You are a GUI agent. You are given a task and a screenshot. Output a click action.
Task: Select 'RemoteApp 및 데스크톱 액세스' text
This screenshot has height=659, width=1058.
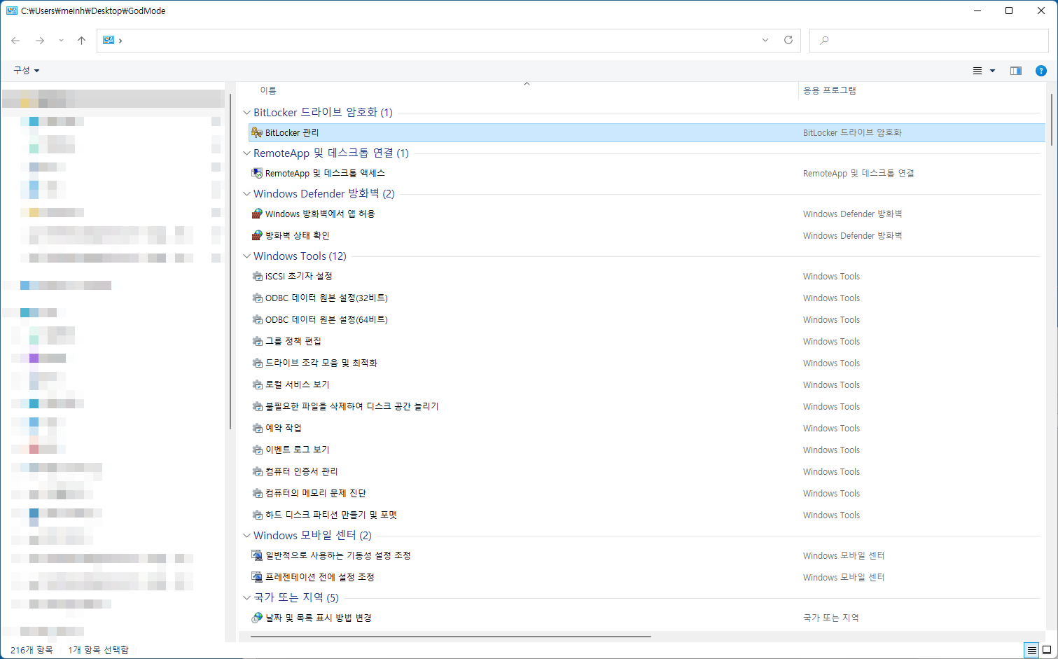pyautogui.click(x=325, y=173)
